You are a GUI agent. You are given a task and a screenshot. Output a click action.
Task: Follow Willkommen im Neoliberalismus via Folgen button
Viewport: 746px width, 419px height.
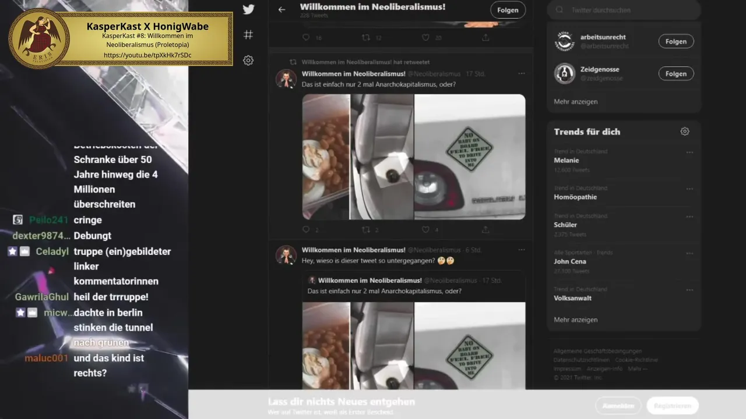pos(508,10)
